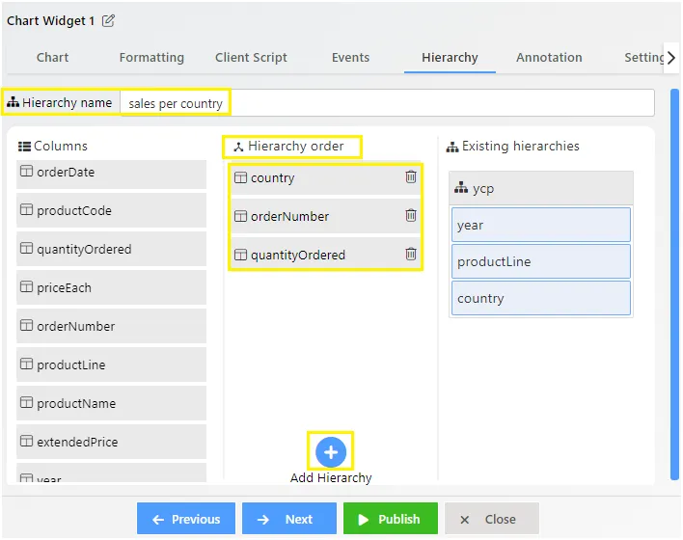Click the Hierarchy name input field

pos(387,103)
